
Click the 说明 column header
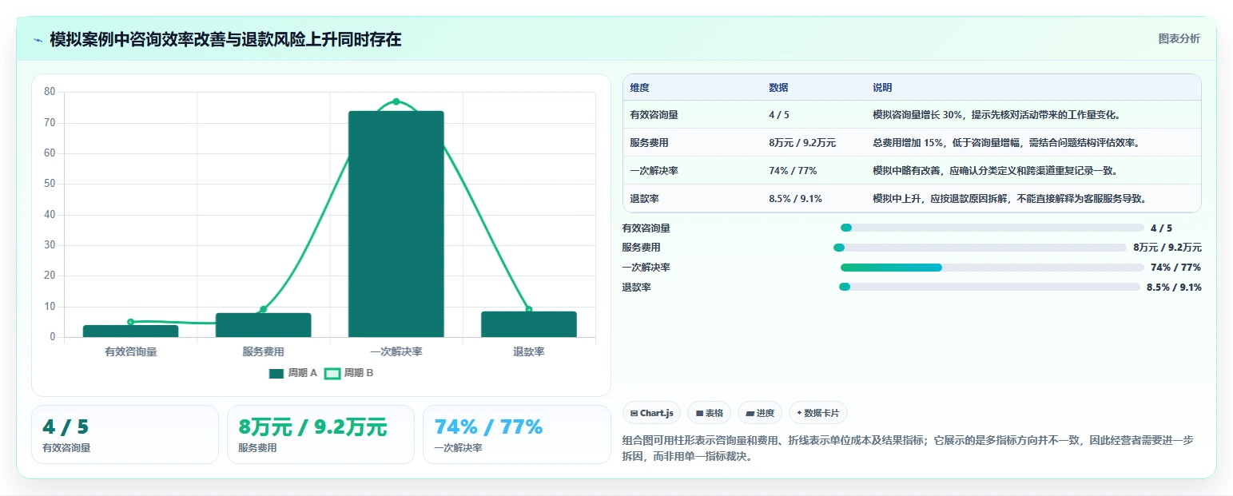pos(882,87)
